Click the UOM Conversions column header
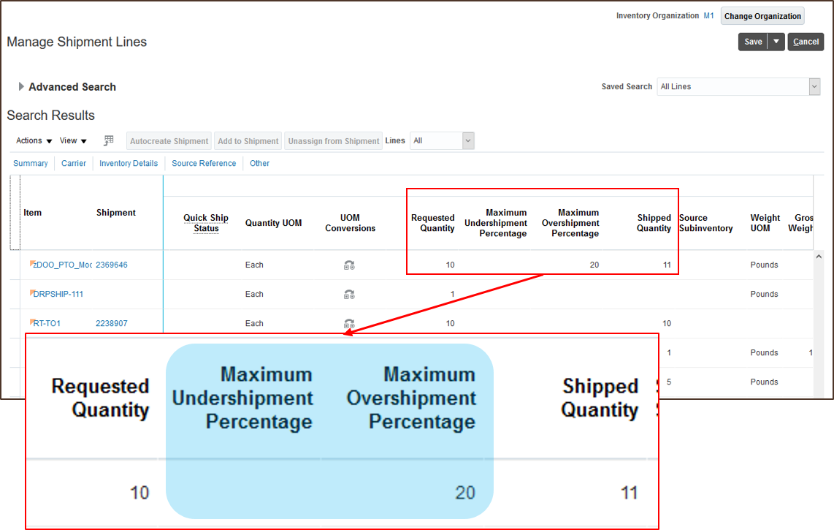Image resolution: width=834 pixels, height=530 pixels. pos(350,223)
